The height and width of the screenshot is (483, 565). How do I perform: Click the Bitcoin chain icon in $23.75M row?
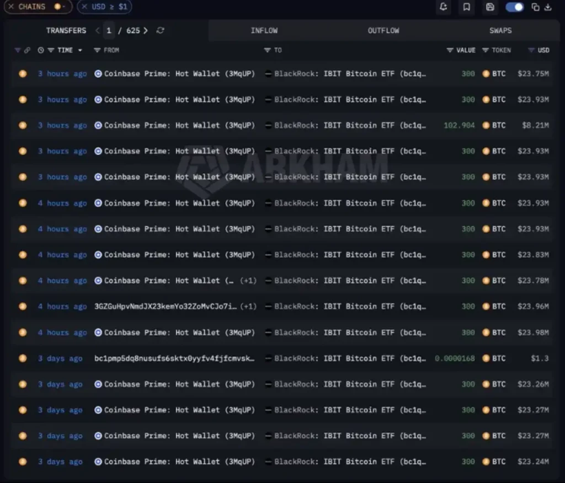click(23, 74)
